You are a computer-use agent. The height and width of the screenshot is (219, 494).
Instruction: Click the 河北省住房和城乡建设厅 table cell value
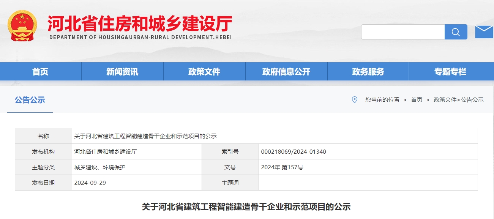point(106,151)
